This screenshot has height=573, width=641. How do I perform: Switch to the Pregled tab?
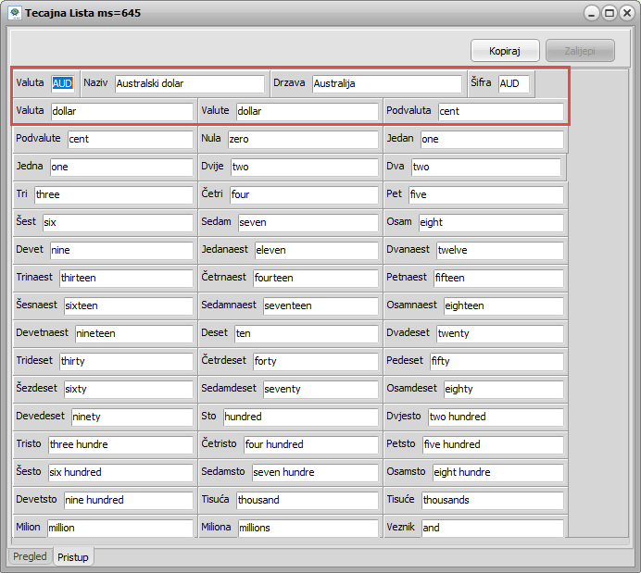30,556
